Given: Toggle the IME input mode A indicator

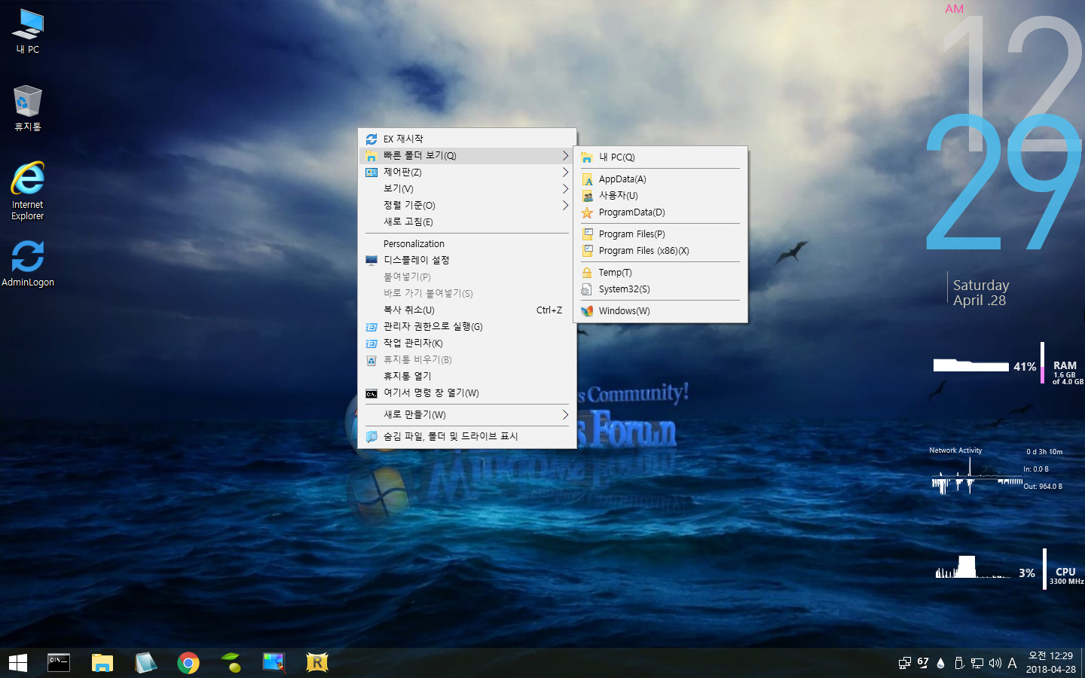Looking at the screenshot, I should coord(1013,663).
